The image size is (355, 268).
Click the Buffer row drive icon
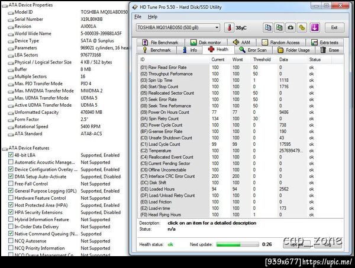(11, 71)
